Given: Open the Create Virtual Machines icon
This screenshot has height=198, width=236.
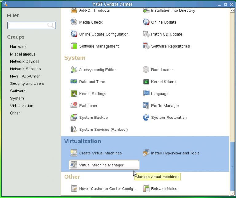Looking at the screenshot, I should coord(74,153).
